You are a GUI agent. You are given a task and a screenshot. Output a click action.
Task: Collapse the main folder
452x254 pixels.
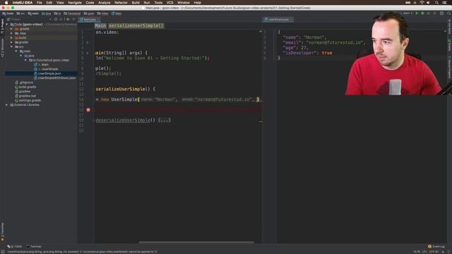[x=16, y=52]
